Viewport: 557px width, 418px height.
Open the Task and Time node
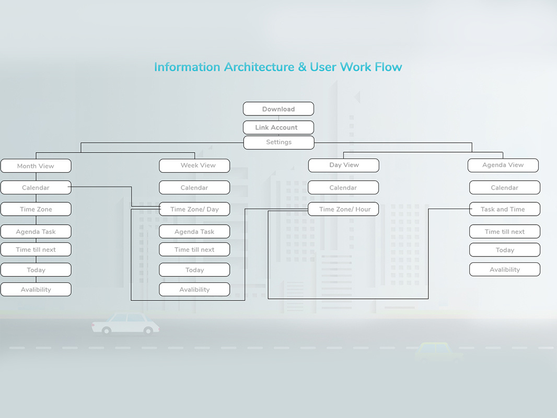(504, 209)
